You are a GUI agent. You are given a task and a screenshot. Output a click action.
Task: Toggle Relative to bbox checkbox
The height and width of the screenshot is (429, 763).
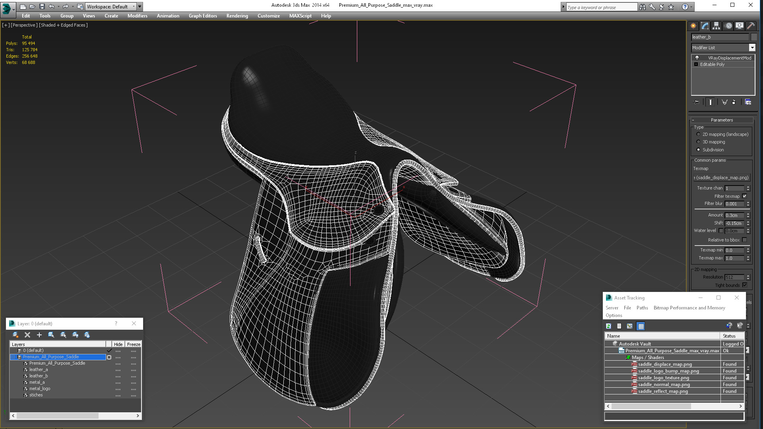point(745,240)
